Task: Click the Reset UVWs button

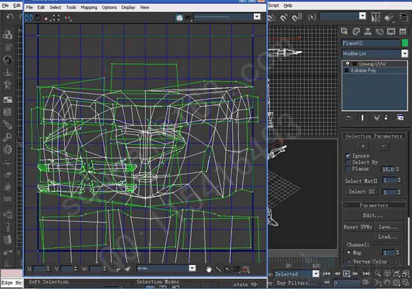Action: point(358,227)
